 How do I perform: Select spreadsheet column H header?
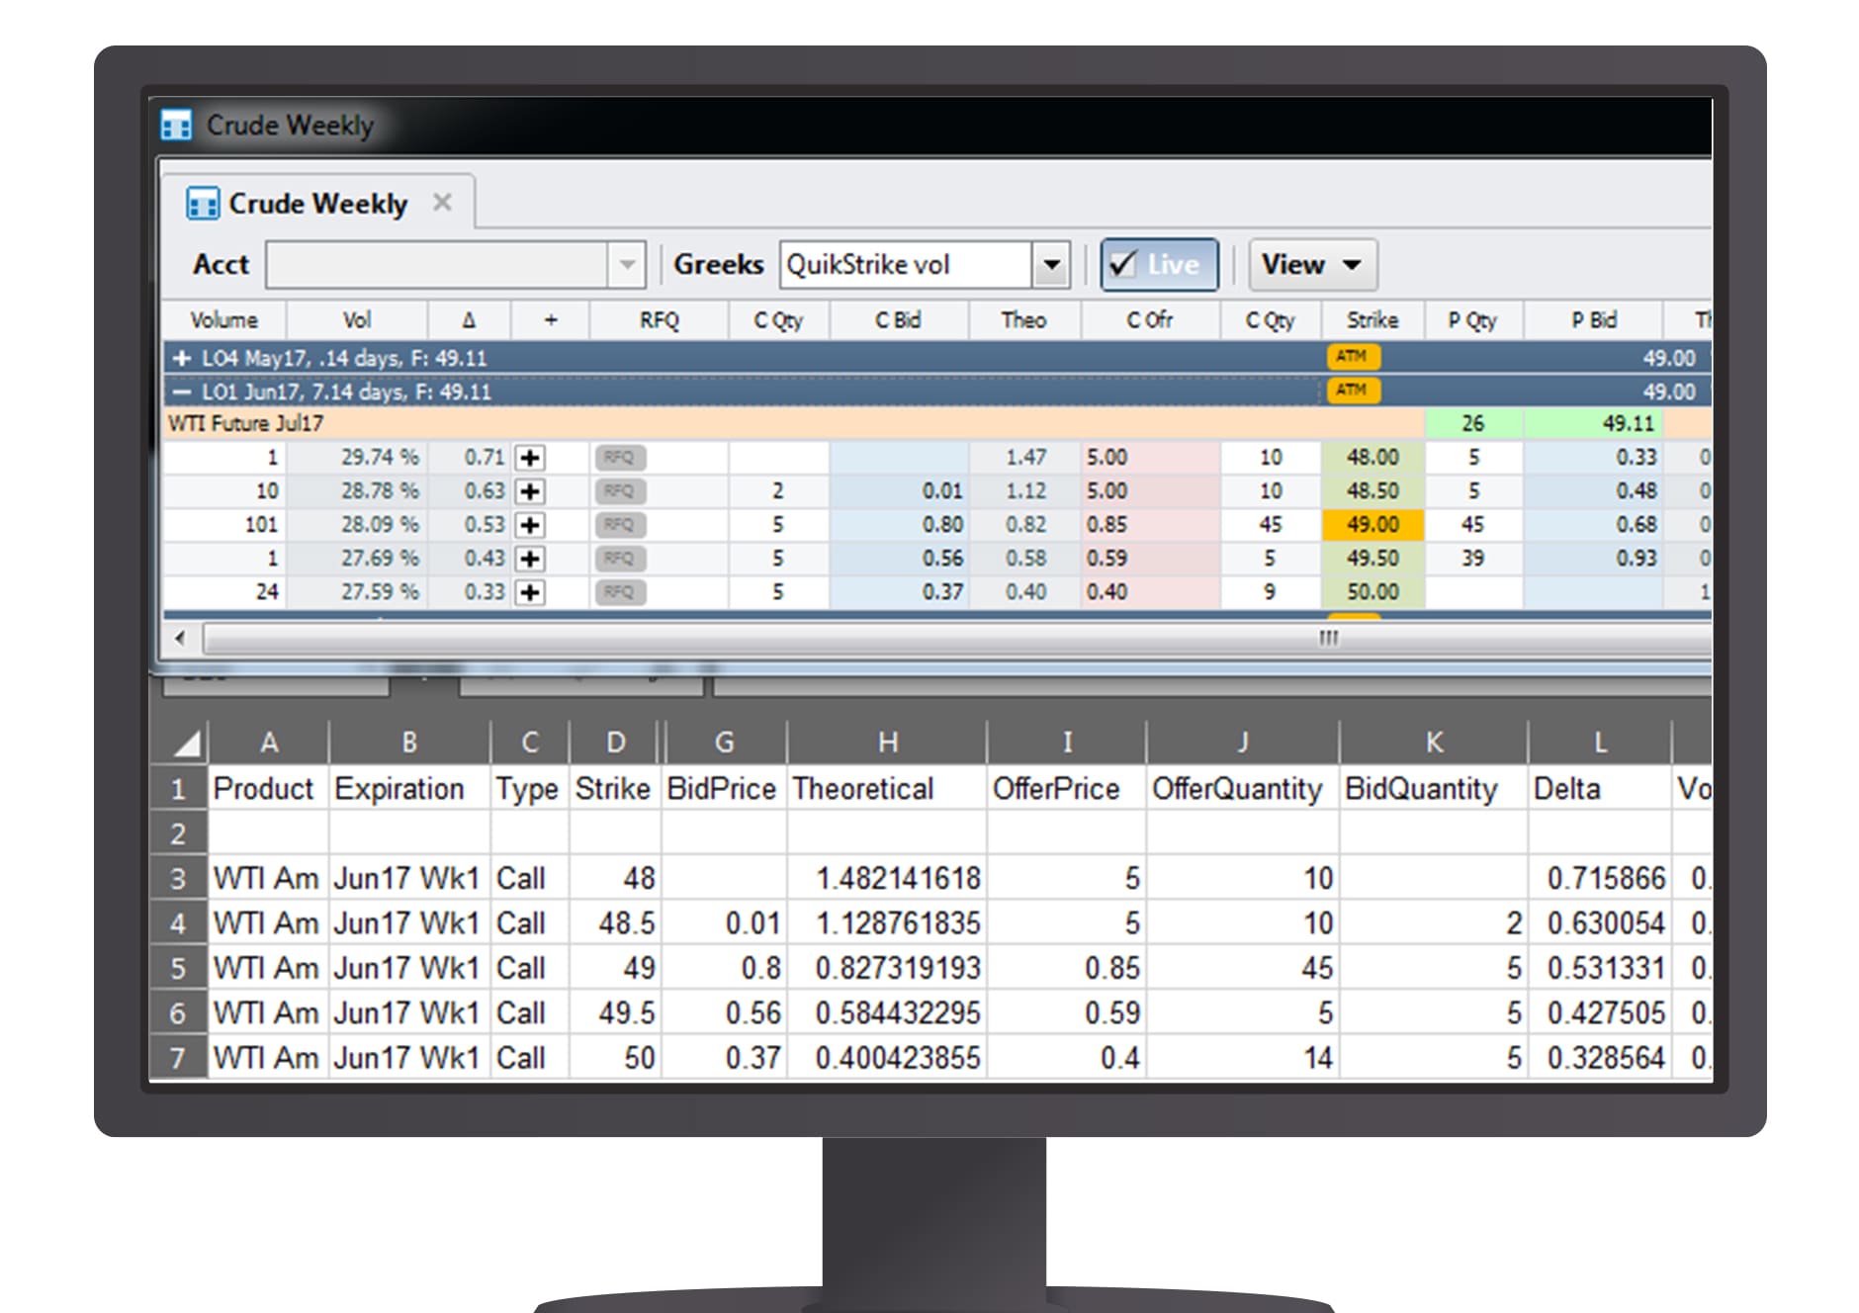[x=887, y=743]
